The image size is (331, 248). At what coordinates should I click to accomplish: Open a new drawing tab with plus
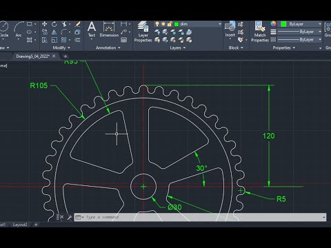pos(66,56)
